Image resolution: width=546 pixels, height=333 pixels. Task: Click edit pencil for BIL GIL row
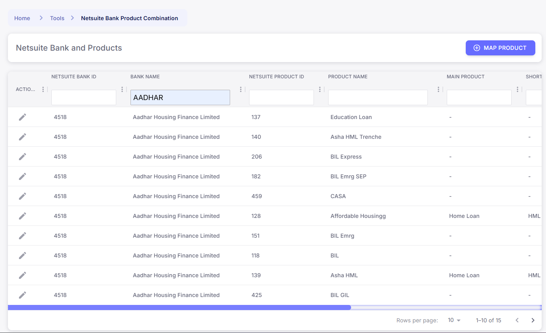[23, 295]
